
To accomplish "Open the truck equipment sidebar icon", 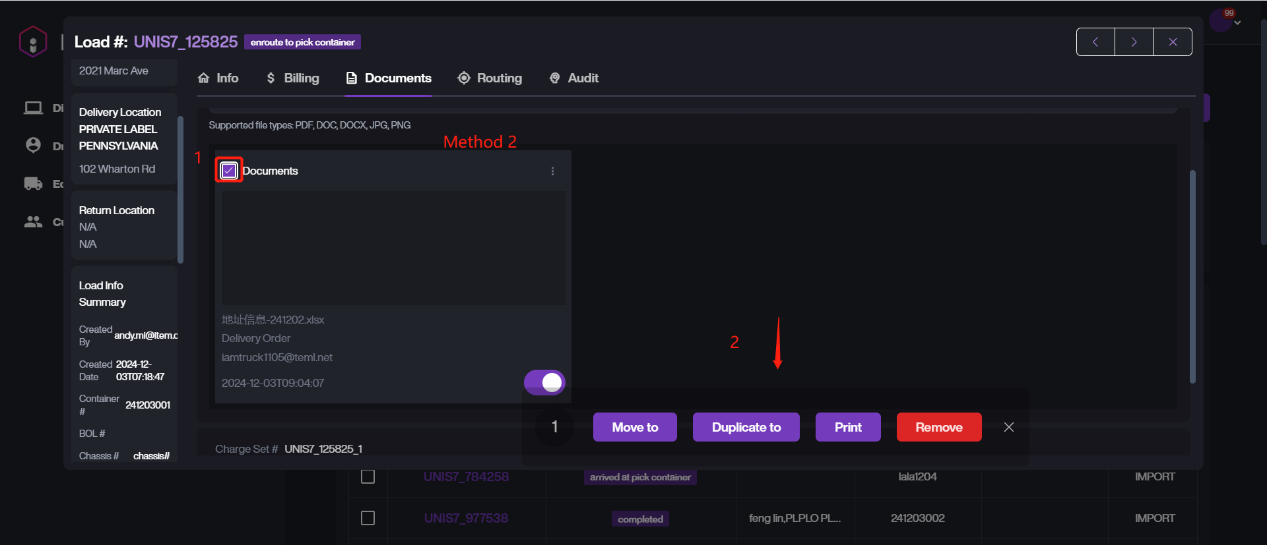I will 33,183.
